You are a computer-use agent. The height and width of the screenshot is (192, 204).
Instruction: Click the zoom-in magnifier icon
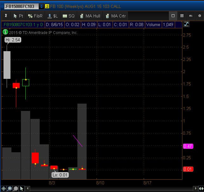tap(10, 189)
